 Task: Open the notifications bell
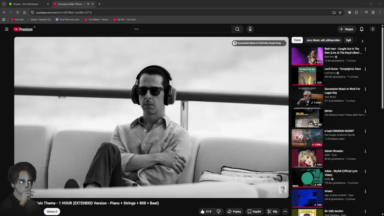click(361, 29)
